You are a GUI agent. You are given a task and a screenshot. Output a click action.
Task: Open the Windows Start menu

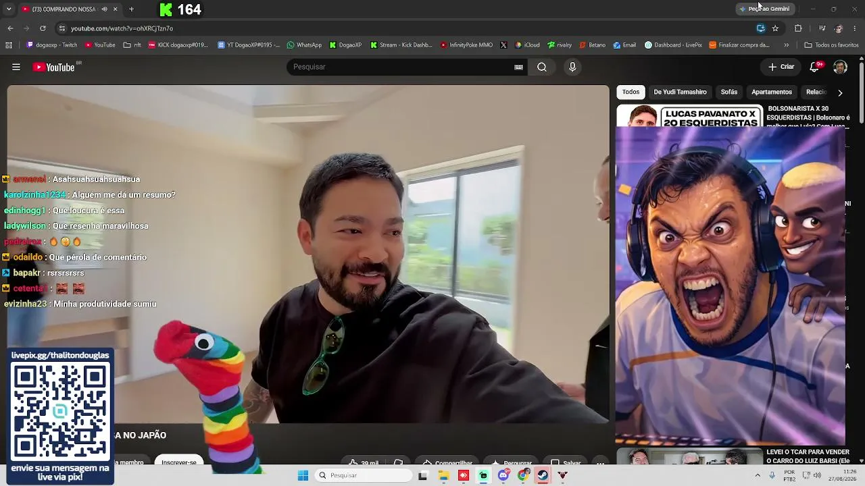[303, 475]
